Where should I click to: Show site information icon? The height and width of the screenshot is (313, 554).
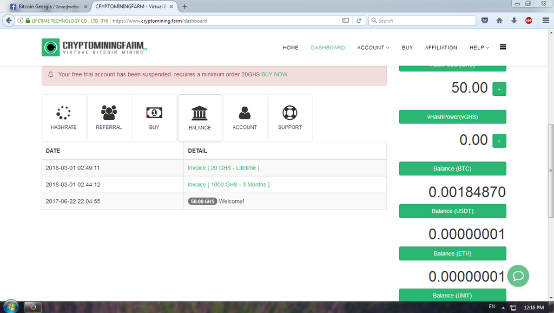[21, 21]
